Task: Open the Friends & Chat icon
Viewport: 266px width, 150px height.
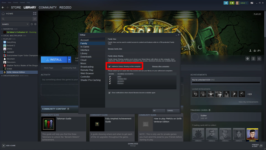Action: point(261,146)
